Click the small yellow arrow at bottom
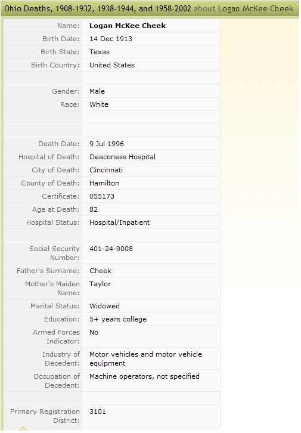The height and width of the screenshot is (433, 301). (x=23, y=429)
